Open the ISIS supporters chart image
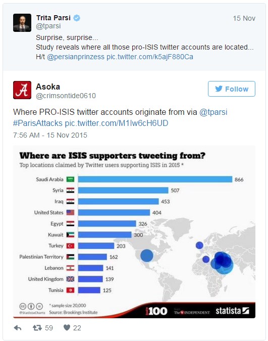Viewport: 268px width, 341px height. coord(134,232)
